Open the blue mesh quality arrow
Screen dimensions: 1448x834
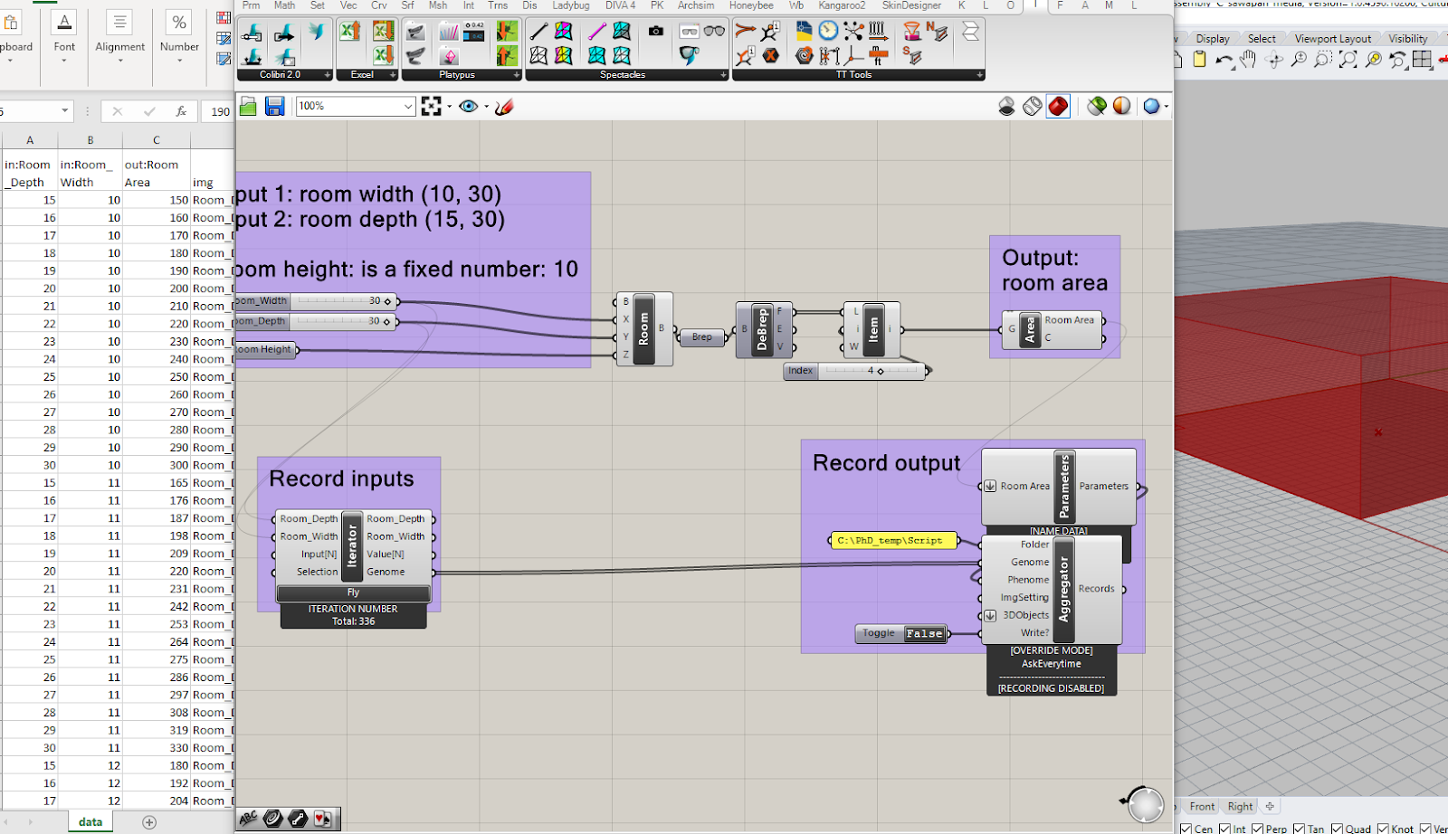pyautogui.click(x=1167, y=108)
